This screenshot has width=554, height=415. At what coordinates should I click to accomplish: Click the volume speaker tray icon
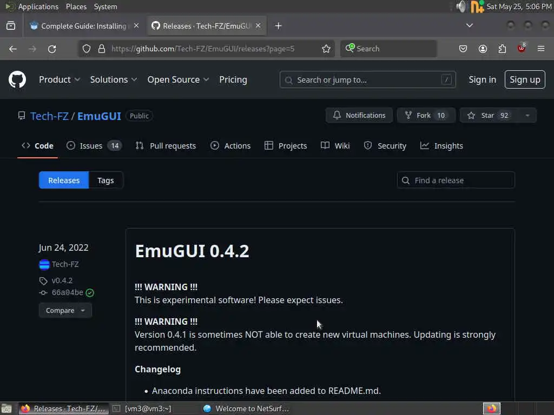(461, 6)
